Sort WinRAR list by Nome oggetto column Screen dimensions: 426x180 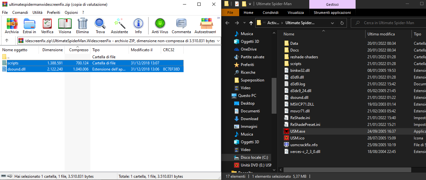coord(20,50)
